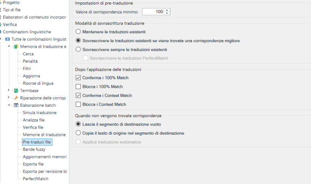Enable Blocca i 100% Match checkbox
The width and height of the screenshot is (311, 184).
(x=78, y=86)
